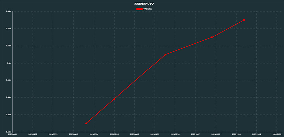The image size is (284, 137).
Task: Click the 2023/04/11 x-axis date label
Action: [12, 134]
